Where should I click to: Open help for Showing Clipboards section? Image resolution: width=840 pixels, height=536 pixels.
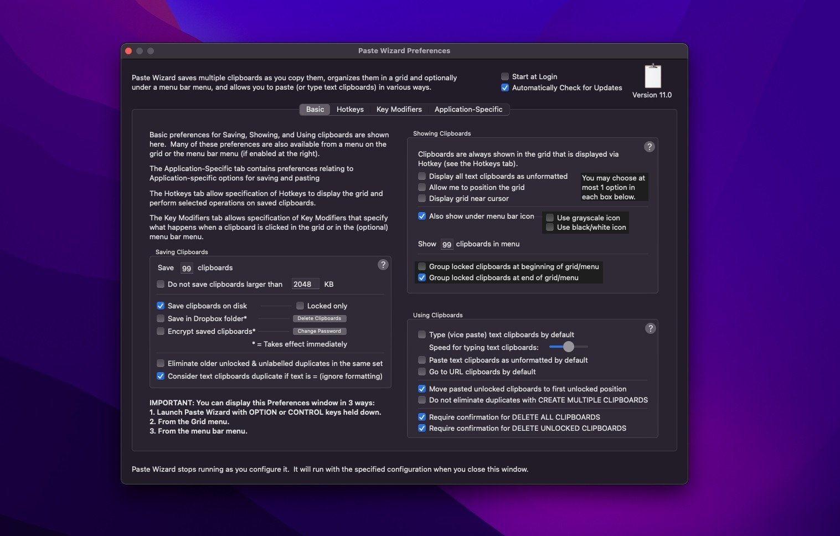pyautogui.click(x=650, y=147)
